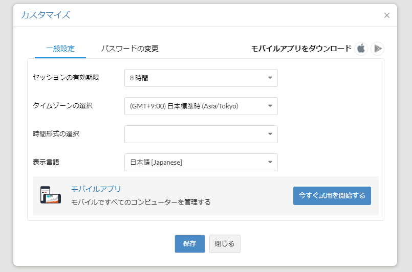The width and height of the screenshot is (412, 272).
Task: Click the モバイルアプリ link in the banner
Action: pos(96,189)
